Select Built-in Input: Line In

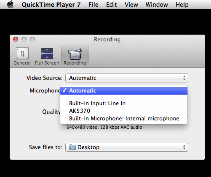pos(124,103)
